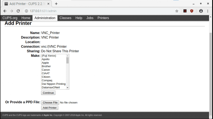Open a new browser tab
The width and height of the screenshot is (213, 119).
56,4
